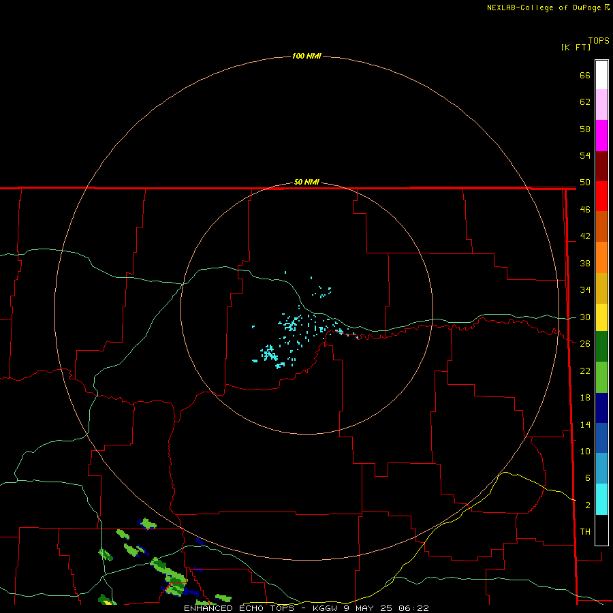Screen dimensions: 613x613
Task: Click the legend value "22"
Action: coord(585,371)
